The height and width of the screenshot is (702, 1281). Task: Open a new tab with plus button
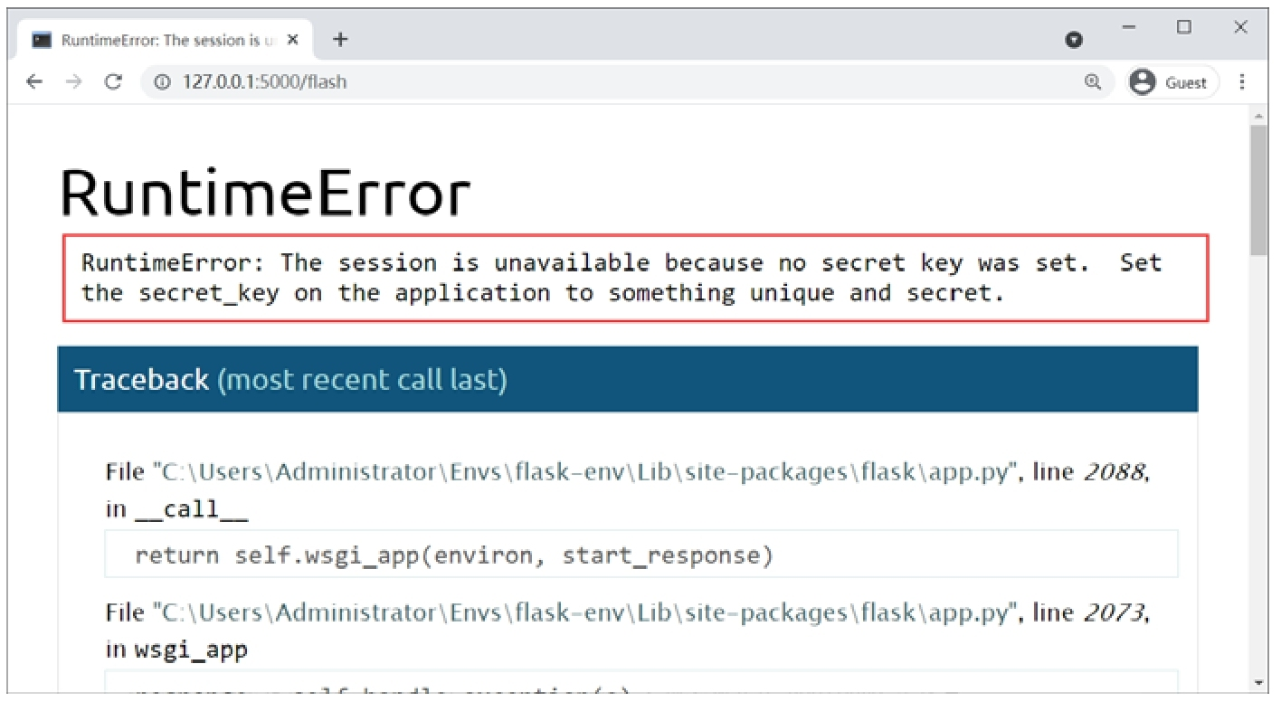[x=340, y=39]
